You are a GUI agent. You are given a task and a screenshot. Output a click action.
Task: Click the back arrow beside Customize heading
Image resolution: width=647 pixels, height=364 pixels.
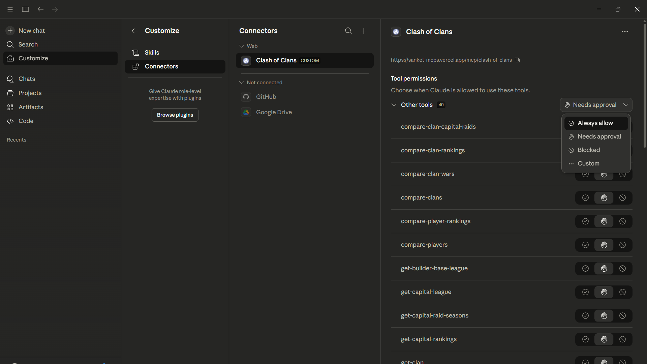[135, 31]
